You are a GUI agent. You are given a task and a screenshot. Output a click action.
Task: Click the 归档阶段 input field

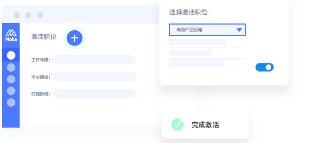pyautogui.click(x=95, y=94)
